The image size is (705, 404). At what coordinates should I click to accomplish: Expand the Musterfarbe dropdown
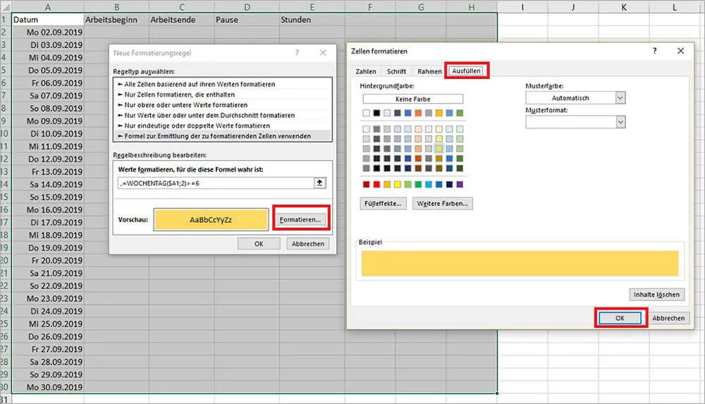pyautogui.click(x=620, y=98)
